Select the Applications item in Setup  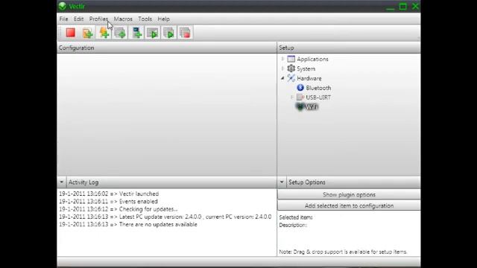(312, 59)
